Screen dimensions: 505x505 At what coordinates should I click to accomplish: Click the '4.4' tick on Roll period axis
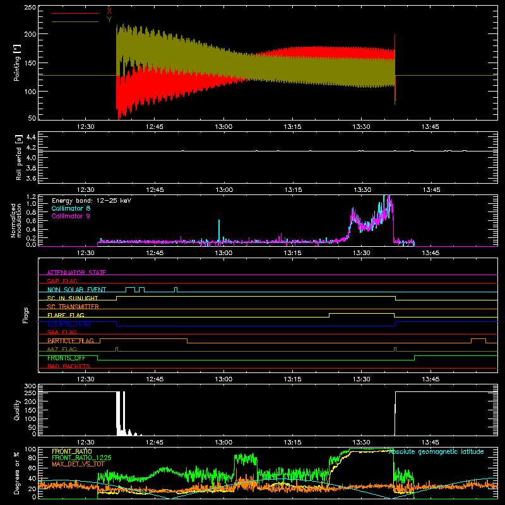coord(31,137)
